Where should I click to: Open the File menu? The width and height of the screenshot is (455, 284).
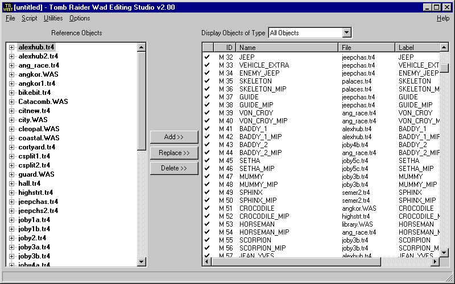[x=10, y=18]
